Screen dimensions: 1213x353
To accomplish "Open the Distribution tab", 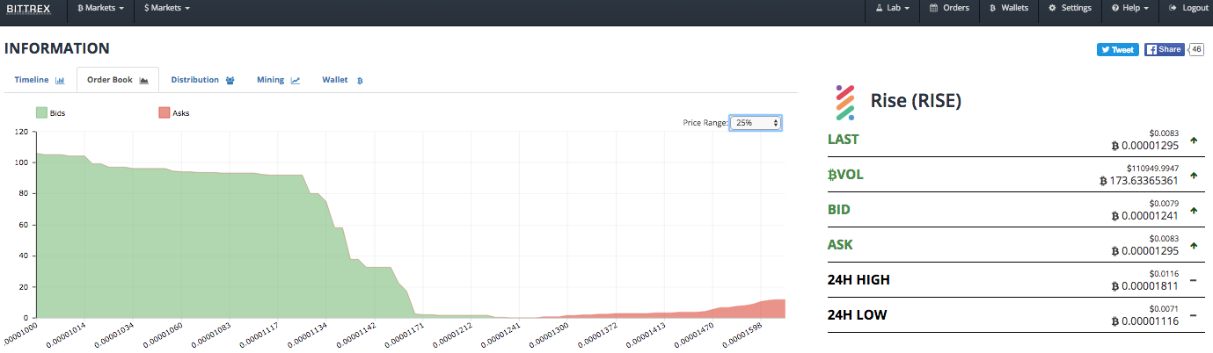I will (202, 80).
